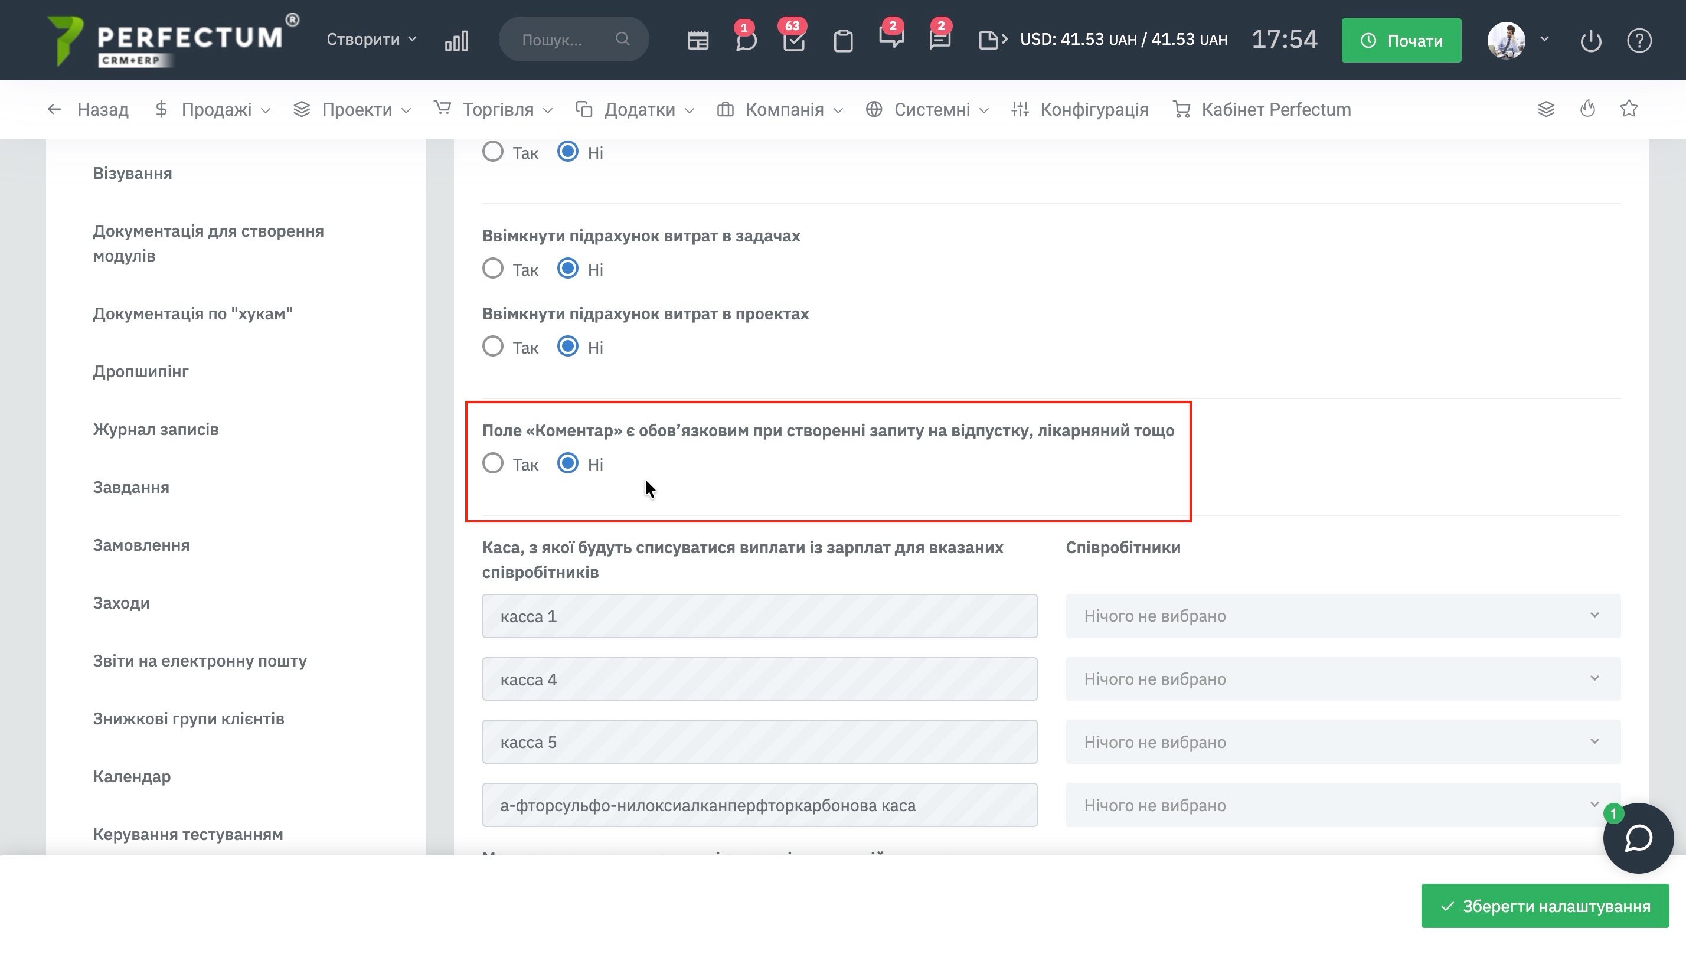Click the star favorites icon
Viewport: 1686px width, 954px height.
click(1629, 109)
